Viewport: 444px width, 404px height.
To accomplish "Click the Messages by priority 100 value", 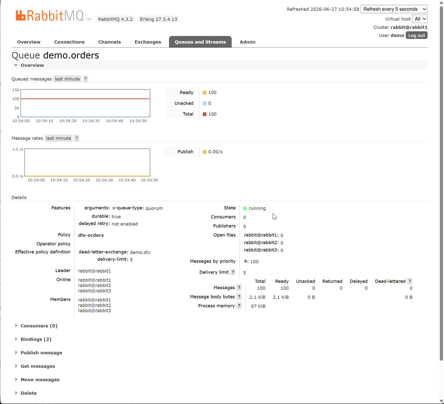I will (254, 262).
